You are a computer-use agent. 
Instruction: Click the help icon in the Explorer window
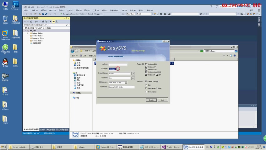(234, 56)
